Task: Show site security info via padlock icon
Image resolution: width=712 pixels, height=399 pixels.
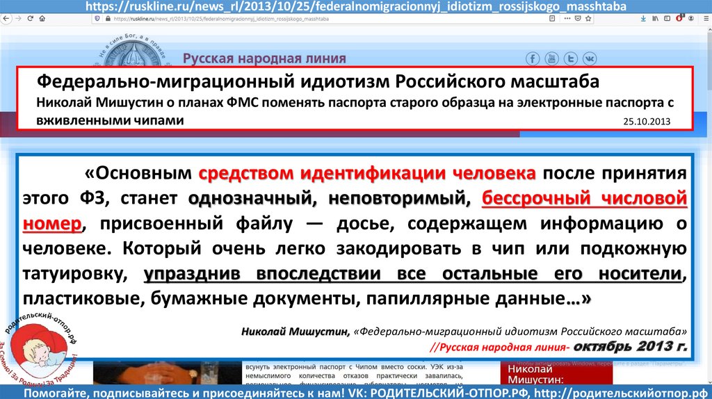Action: click(108, 19)
